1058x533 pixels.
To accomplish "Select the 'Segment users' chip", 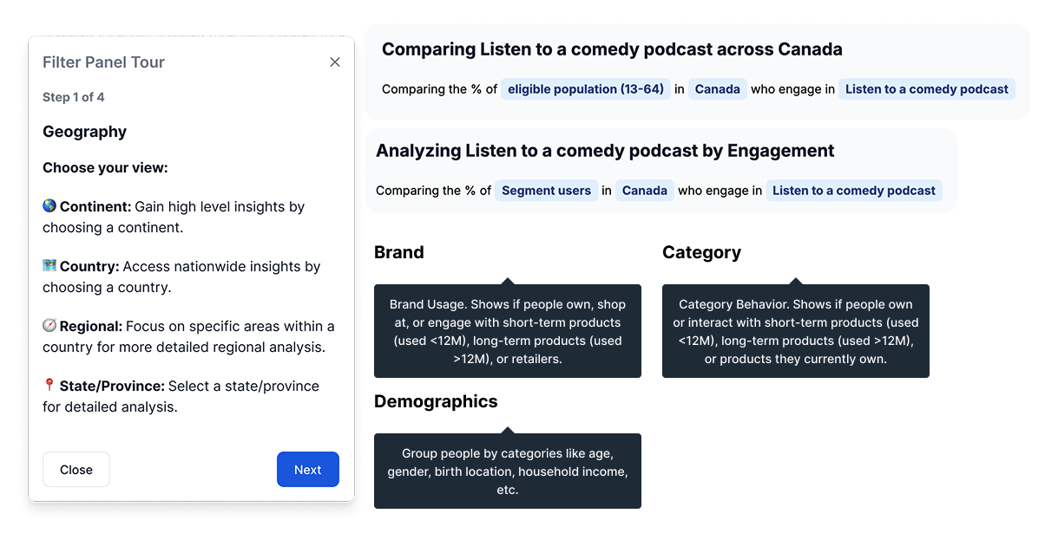I will [x=547, y=191].
